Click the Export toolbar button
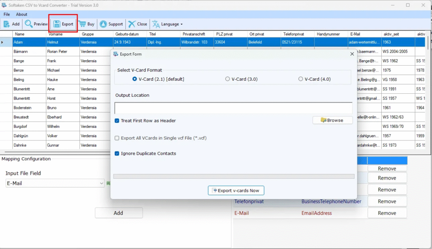The image size is (432, 249). pyautogui.click(x=63, y=24)
